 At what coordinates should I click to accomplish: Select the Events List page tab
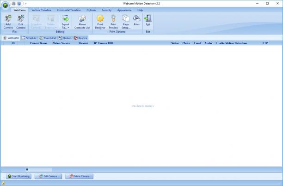click(x=48, y=38)
